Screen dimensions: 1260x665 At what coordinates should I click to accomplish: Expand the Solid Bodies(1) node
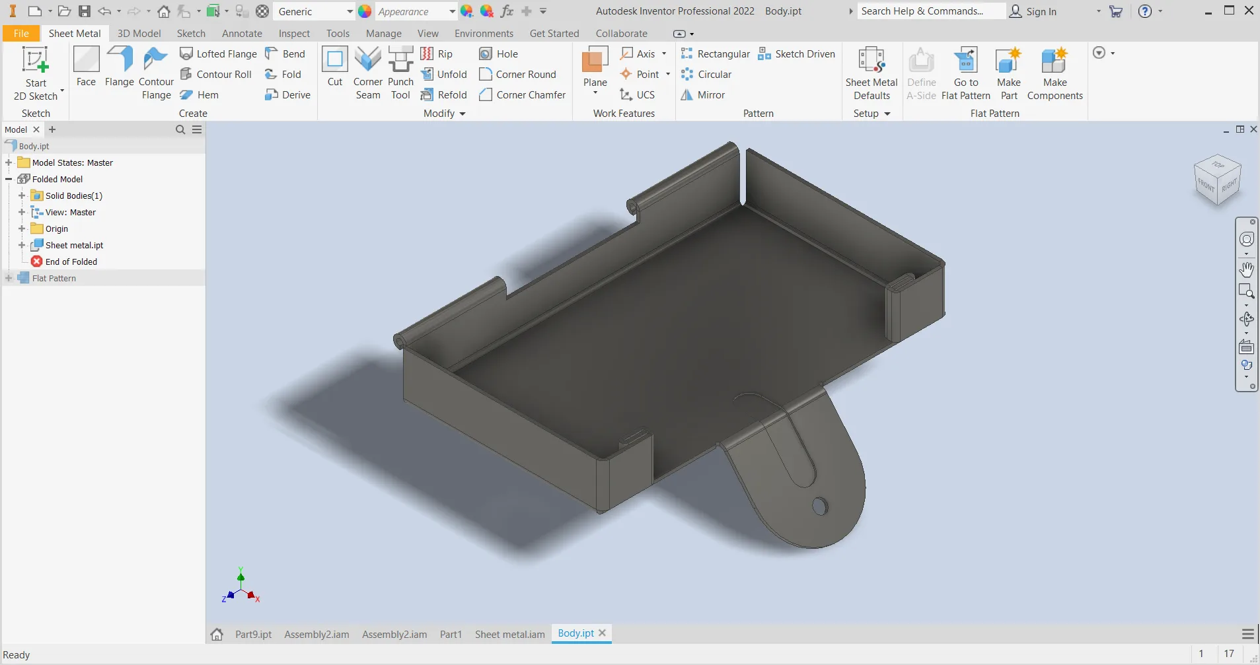tap(22, 195)
